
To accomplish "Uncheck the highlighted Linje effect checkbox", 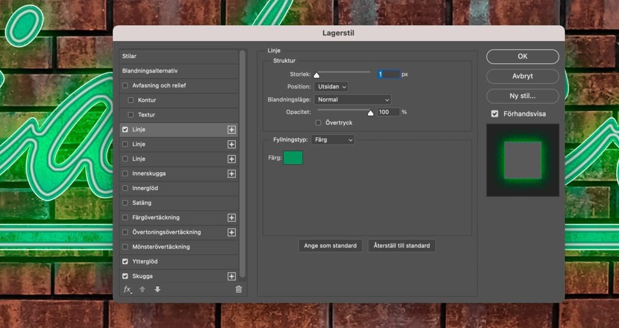I will 125,130.
